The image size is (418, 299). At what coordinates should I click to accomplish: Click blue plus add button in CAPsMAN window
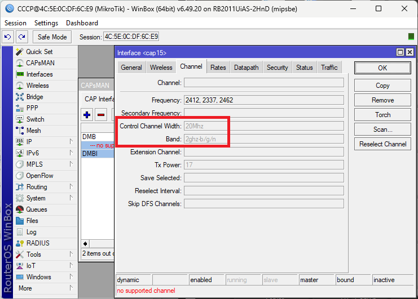pos(87,115)
